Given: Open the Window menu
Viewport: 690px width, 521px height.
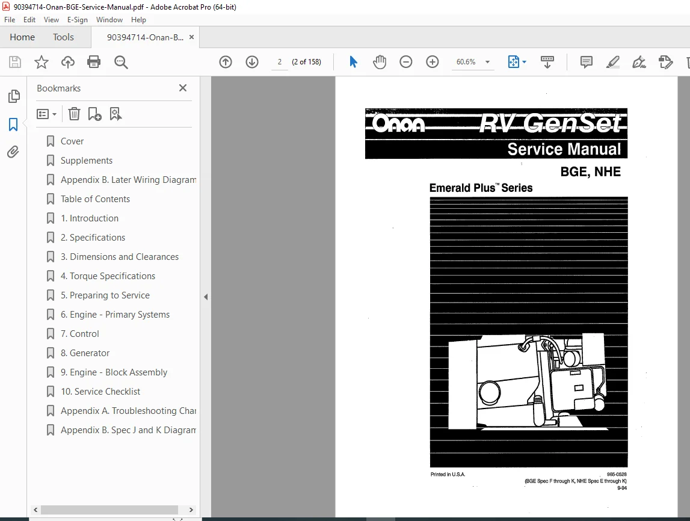Looking at the screenshot, I should [x=109, y=20].
